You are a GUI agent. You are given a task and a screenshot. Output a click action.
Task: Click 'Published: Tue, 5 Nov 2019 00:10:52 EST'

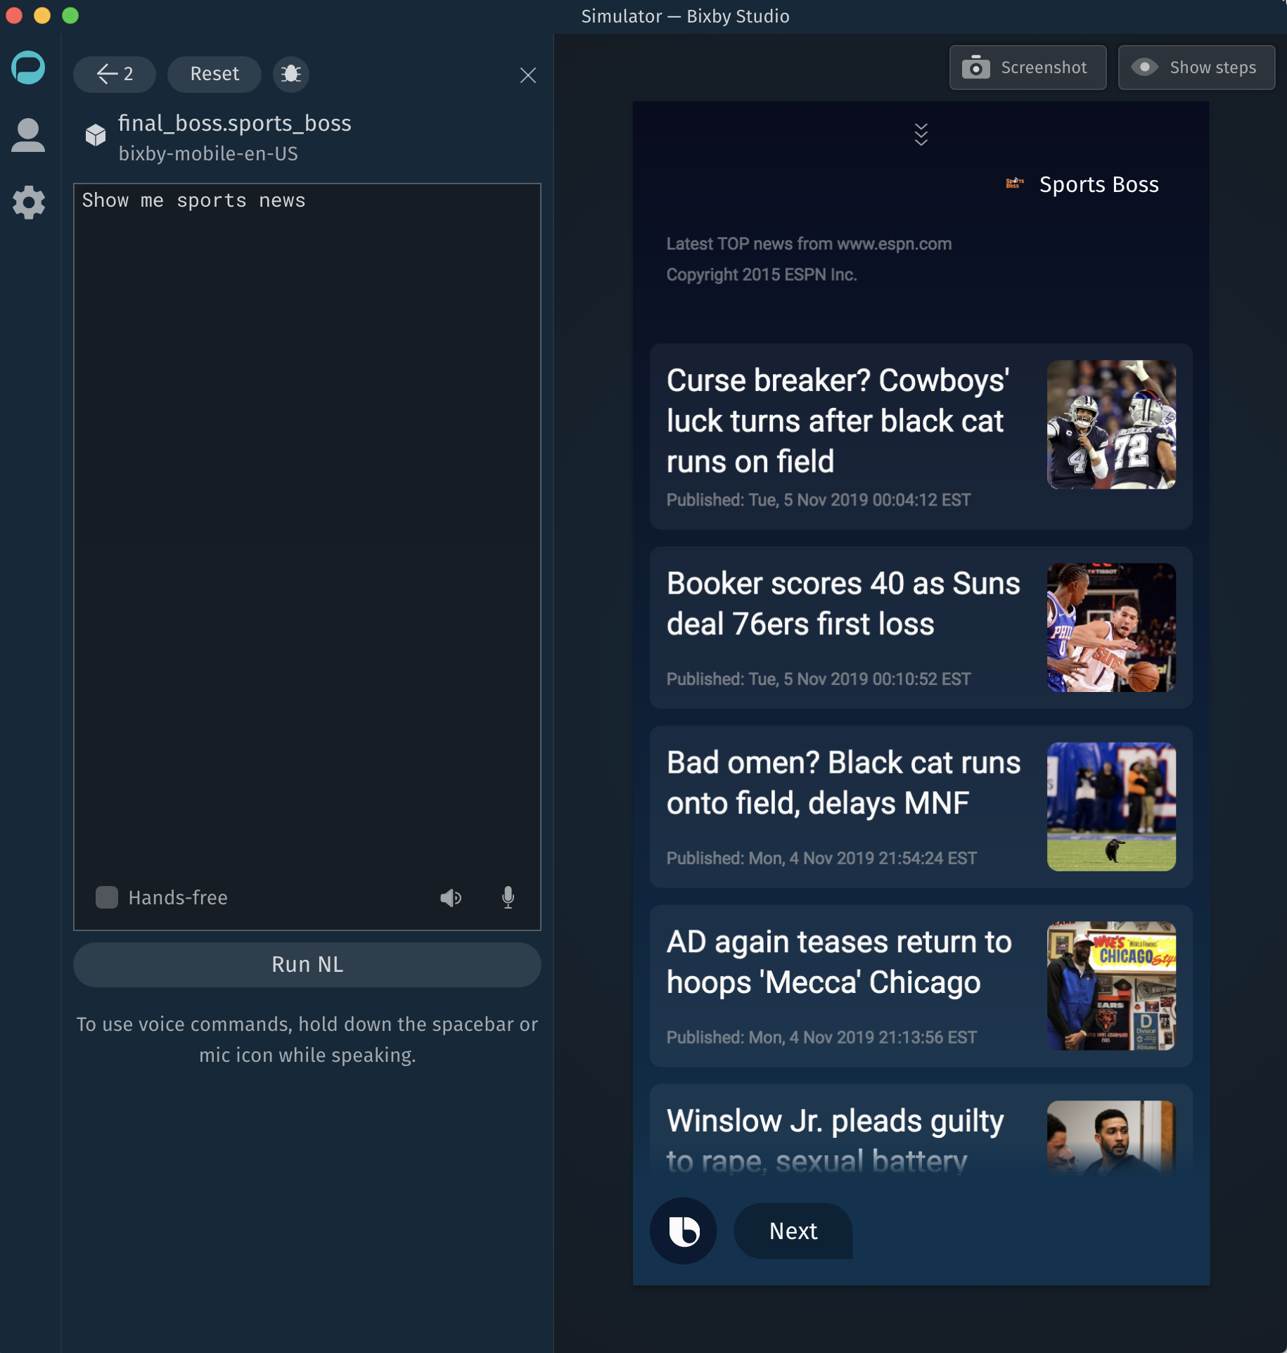tap(819, 679)
